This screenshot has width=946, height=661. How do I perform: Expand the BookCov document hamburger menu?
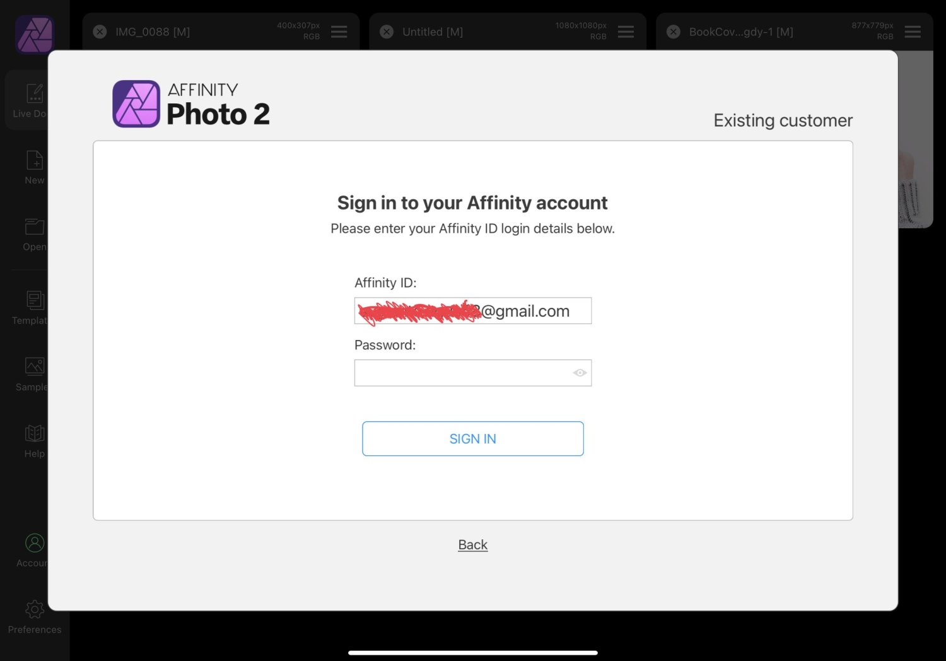pos(913,32)
